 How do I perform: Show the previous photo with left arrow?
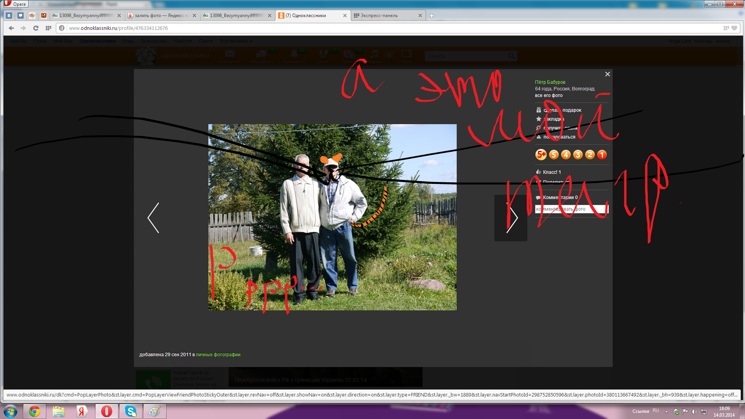[x=153, y=218]
